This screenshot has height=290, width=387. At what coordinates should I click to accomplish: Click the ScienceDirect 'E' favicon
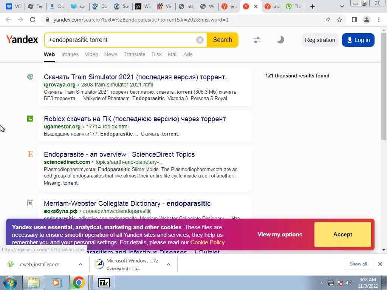(x=30, y=154)
